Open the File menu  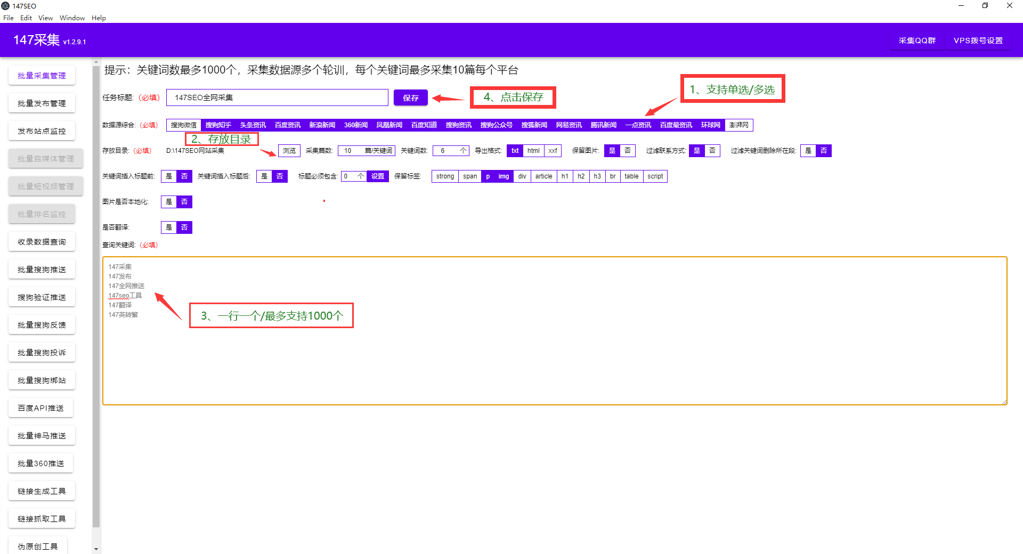[x=9, y=18]
